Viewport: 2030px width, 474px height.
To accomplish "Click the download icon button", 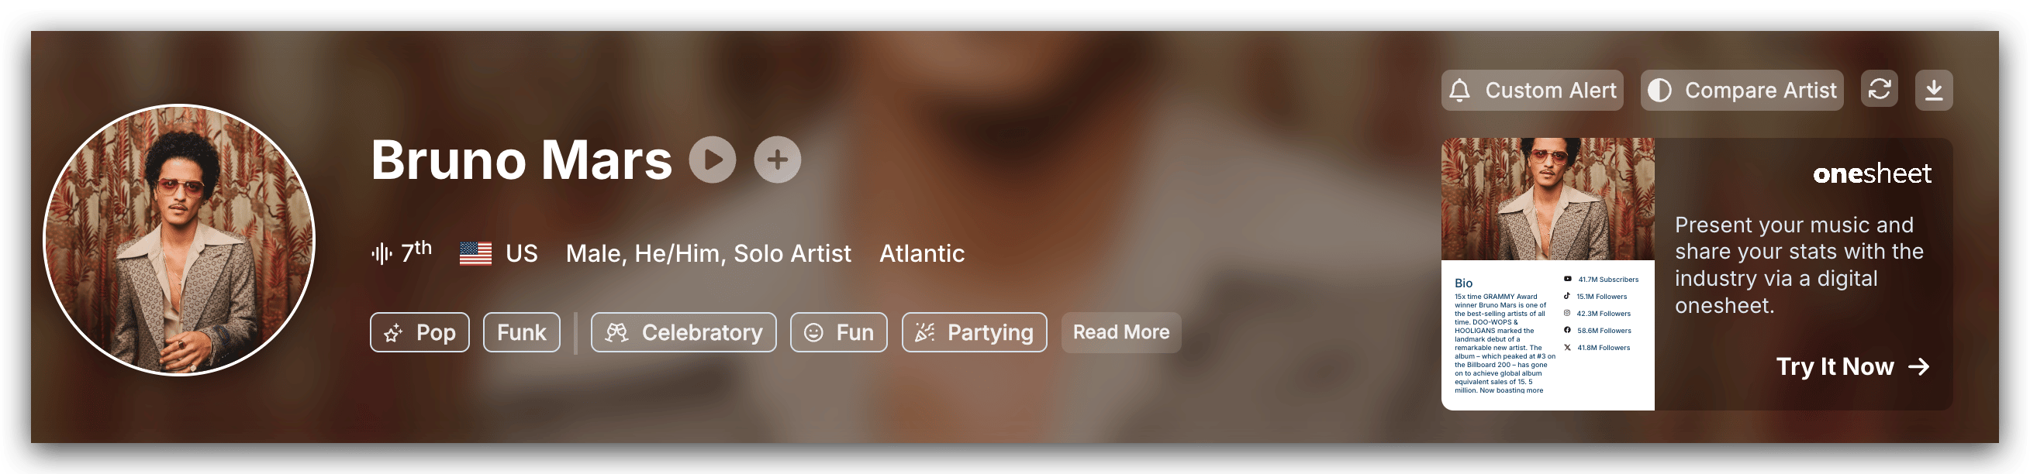I will [x=1934, y=90].
